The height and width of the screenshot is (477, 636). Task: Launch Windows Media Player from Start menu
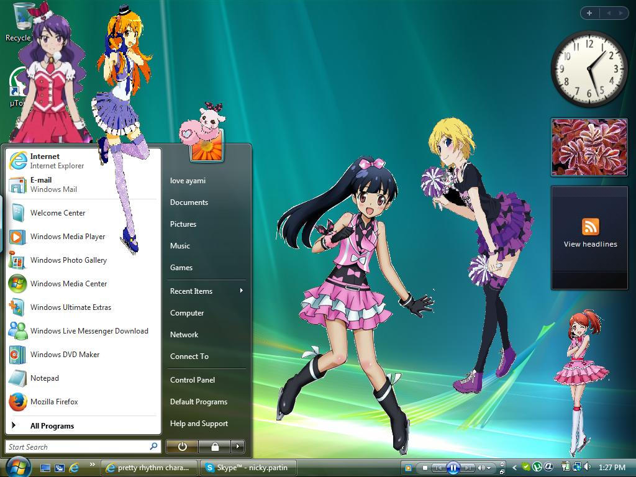click(x=68, y=237)
